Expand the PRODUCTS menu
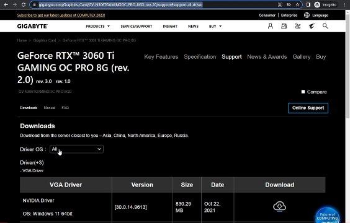Screen dimensions: 350x223 click(x=98, y=26)
